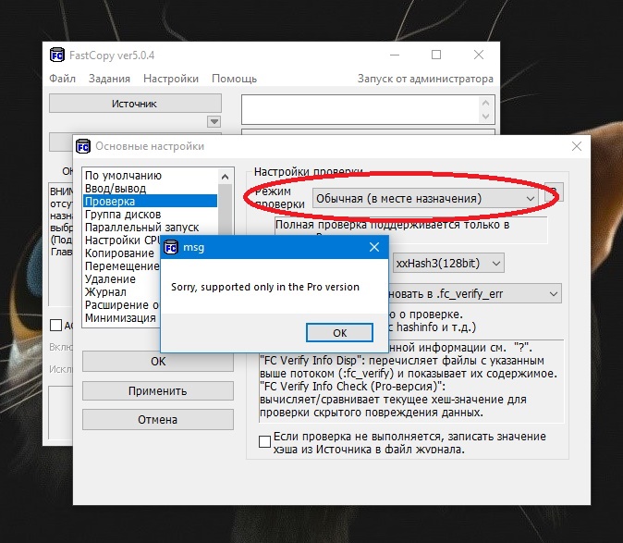The width and height of the screenshot is (623, 543).
Task: Open the Помощь menu
Action: tap(235, 79)
